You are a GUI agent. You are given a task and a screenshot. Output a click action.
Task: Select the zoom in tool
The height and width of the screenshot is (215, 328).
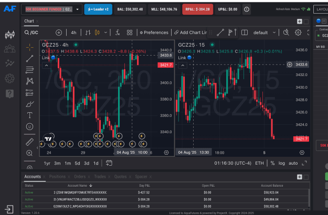29,153
